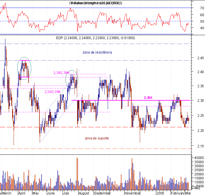Click the 2.30€ resistance label
This screenshot has height=195, width=205.
tap(148, 97)
